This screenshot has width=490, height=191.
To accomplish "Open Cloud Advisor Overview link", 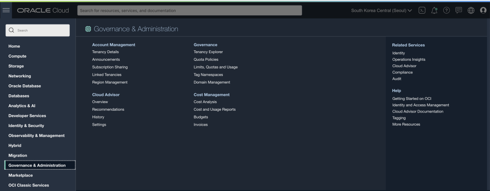I will click(100, 102).
